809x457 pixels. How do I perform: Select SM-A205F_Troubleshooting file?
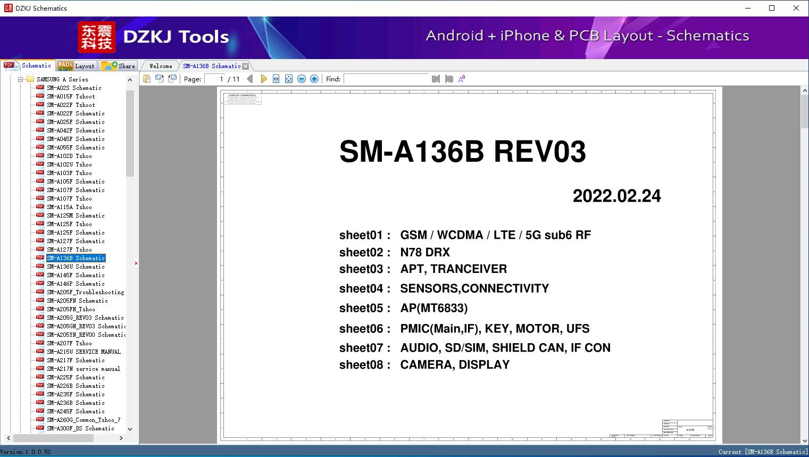click(85, 292)
